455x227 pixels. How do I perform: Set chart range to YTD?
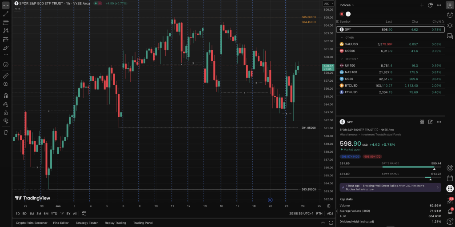[54, 213]
